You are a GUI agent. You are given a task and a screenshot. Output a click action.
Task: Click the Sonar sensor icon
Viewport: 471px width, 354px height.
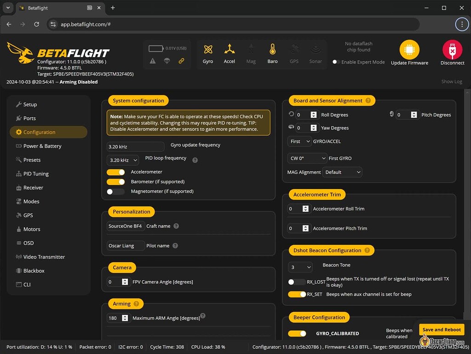pos(316,49)
